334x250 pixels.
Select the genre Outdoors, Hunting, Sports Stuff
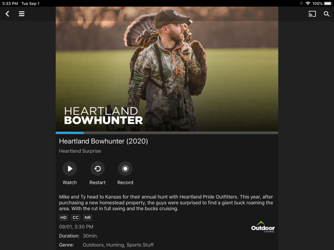click(118, 245)
